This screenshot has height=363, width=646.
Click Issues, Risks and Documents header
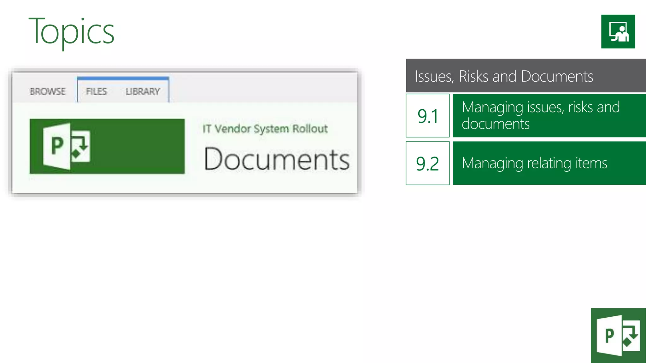[526, 76]
